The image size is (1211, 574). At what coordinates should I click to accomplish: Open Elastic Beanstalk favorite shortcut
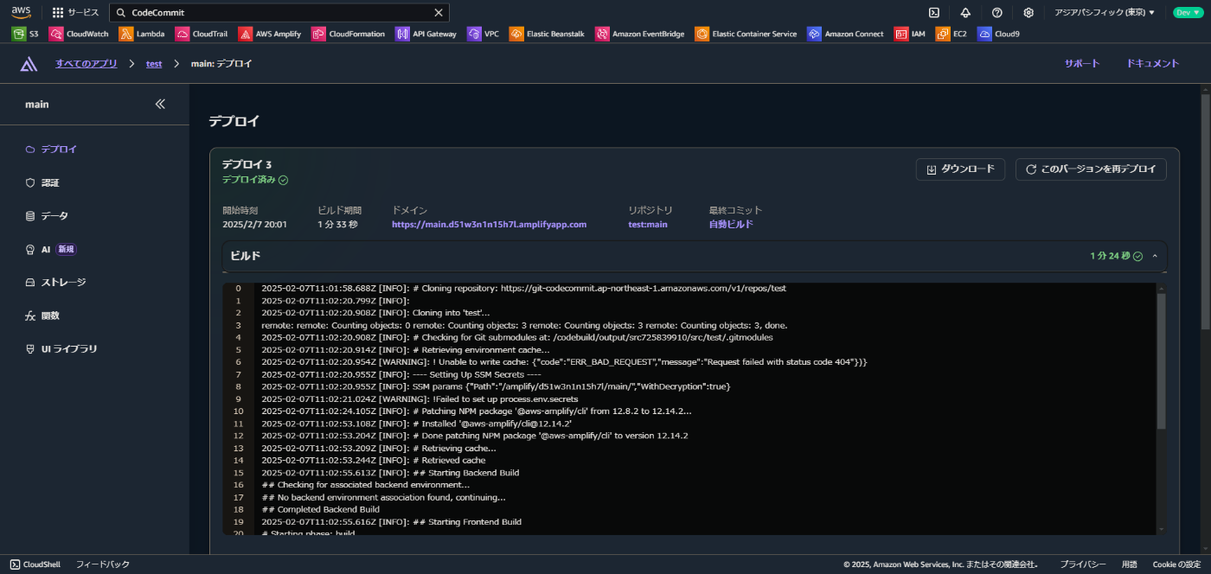coord(547,34)
